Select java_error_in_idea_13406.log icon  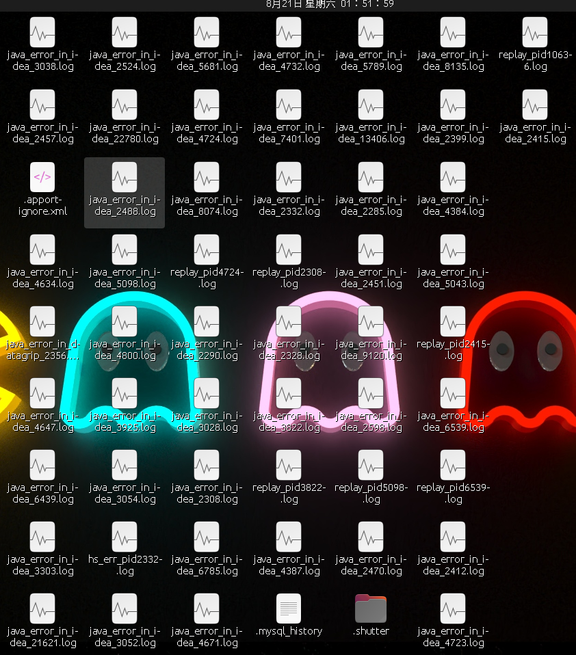(x=371, y=105)
